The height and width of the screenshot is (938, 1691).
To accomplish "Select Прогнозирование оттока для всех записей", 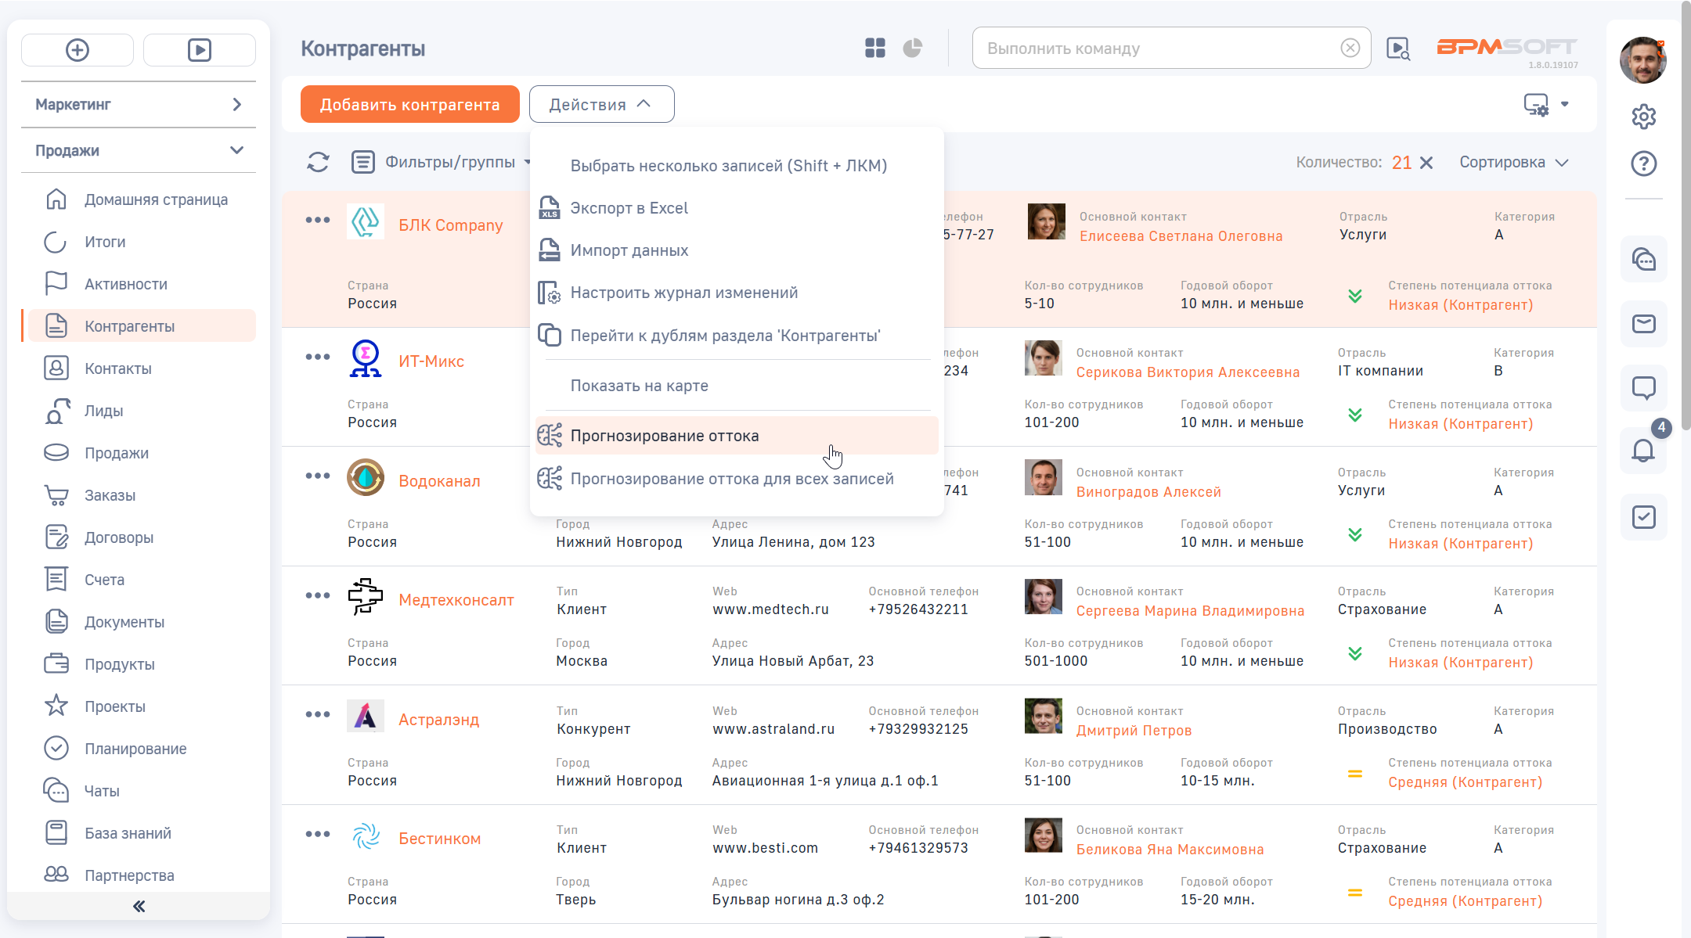I will tap(736, 479).
